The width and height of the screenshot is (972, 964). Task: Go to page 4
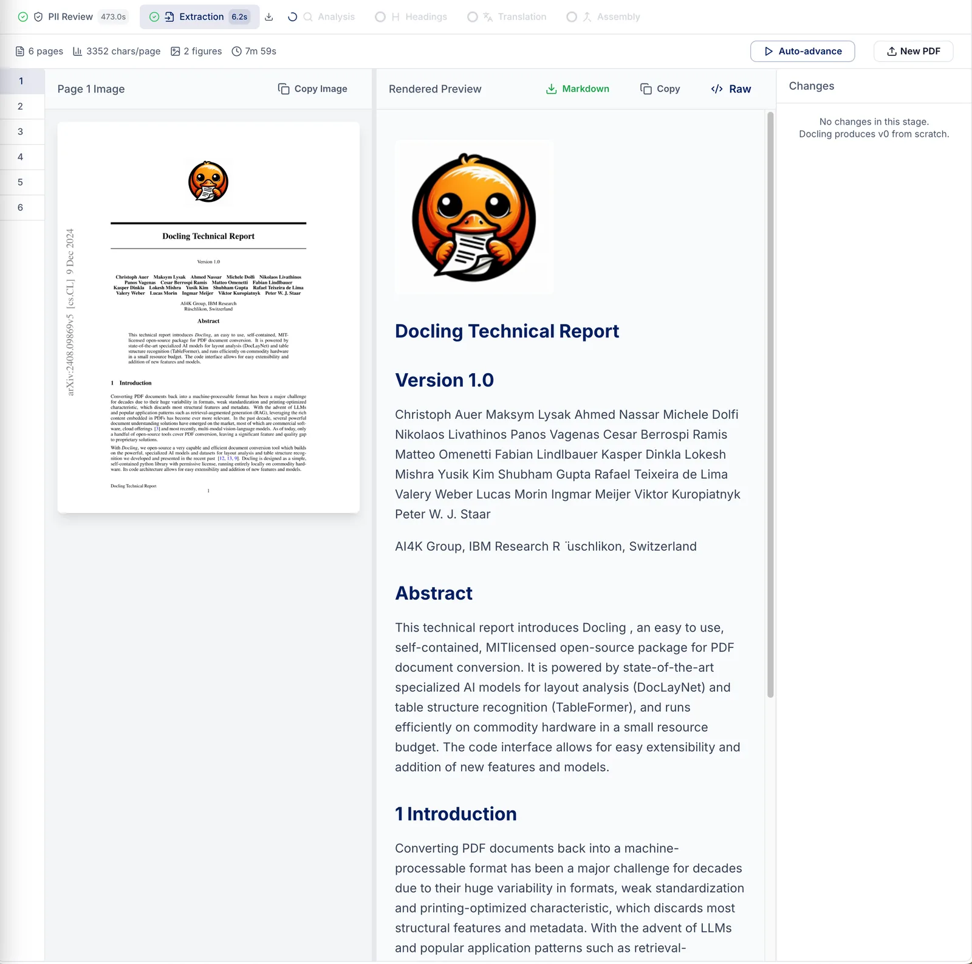coord(22,157)
